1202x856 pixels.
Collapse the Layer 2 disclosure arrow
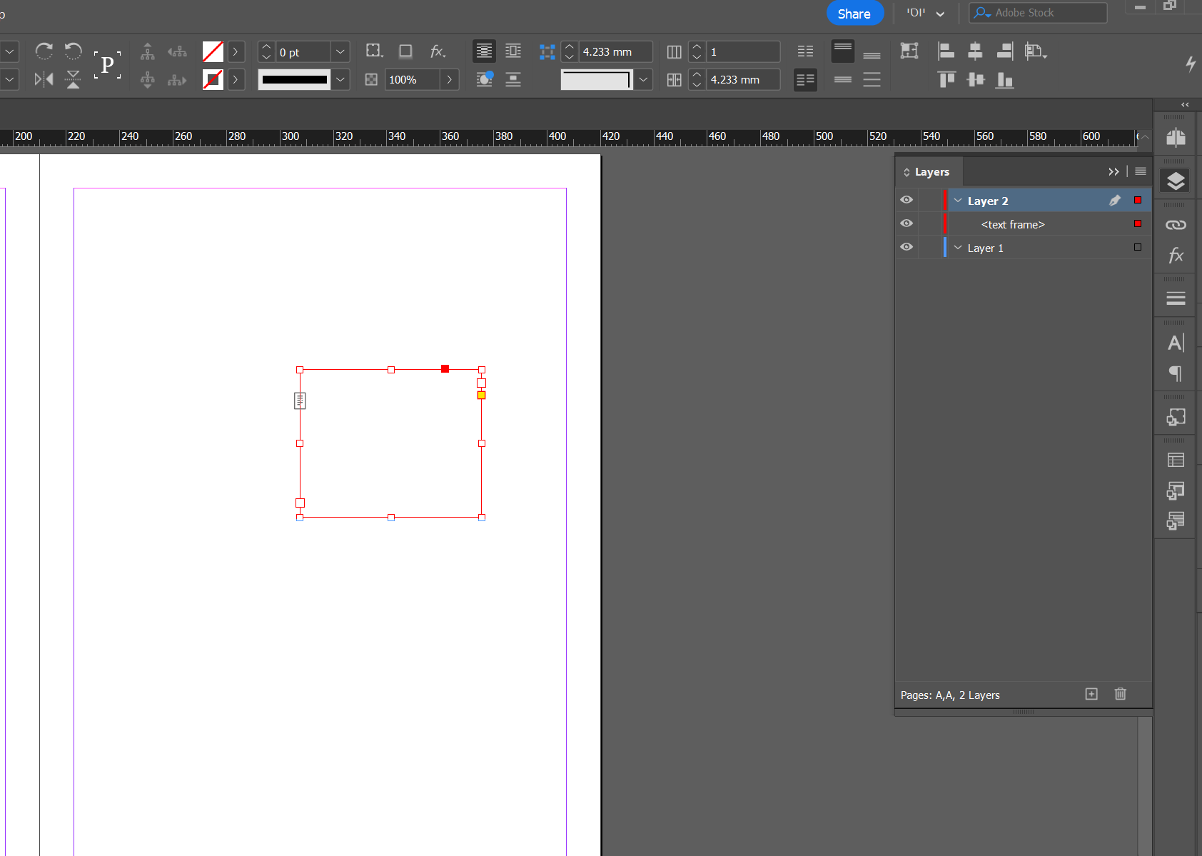pos(958,201)
